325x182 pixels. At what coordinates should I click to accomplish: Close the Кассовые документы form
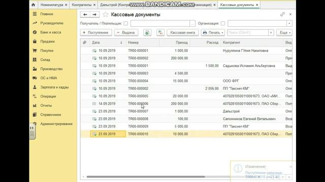290,14
